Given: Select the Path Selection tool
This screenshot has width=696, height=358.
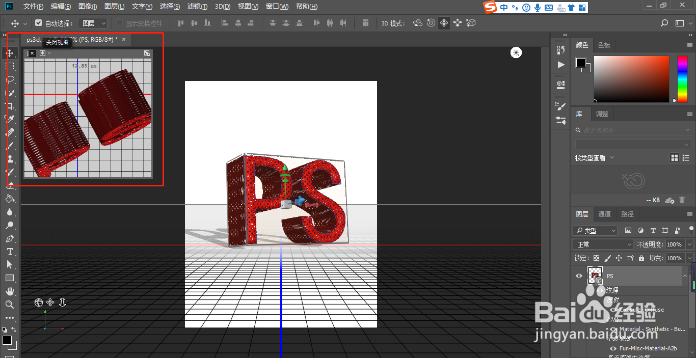Looking at the screenshot, I should [10, 265].
